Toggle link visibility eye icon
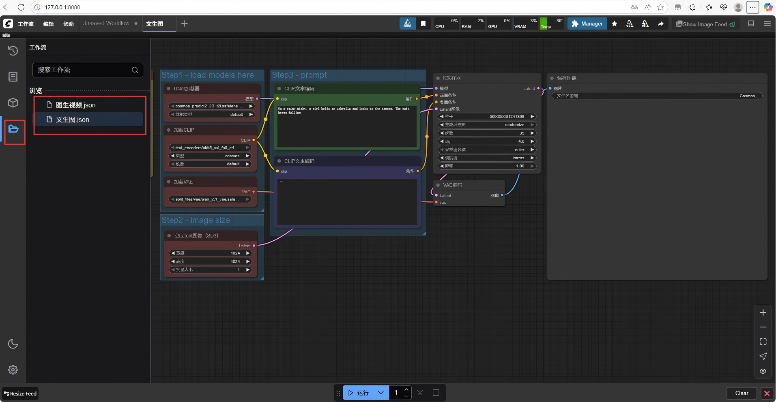Viewport: 776px width, 402px height. click(x=763, y=371)
